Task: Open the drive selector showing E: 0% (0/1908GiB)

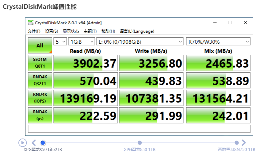Action: (x=140, y=42)
